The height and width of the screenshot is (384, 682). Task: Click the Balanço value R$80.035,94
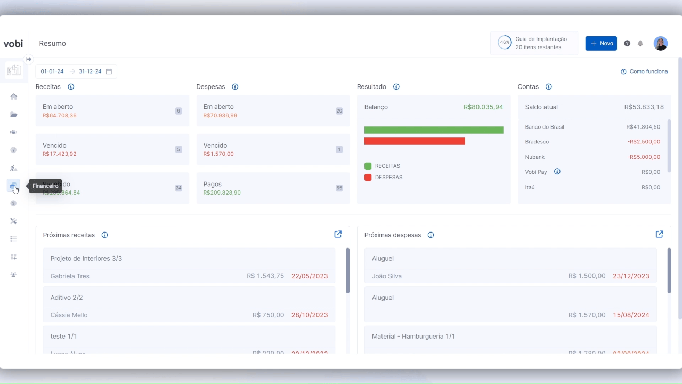[x=483, y=107]
